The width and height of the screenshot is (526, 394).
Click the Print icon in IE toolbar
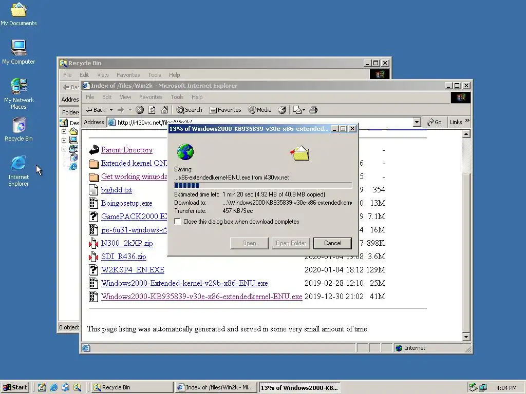[x=313, y=110]
